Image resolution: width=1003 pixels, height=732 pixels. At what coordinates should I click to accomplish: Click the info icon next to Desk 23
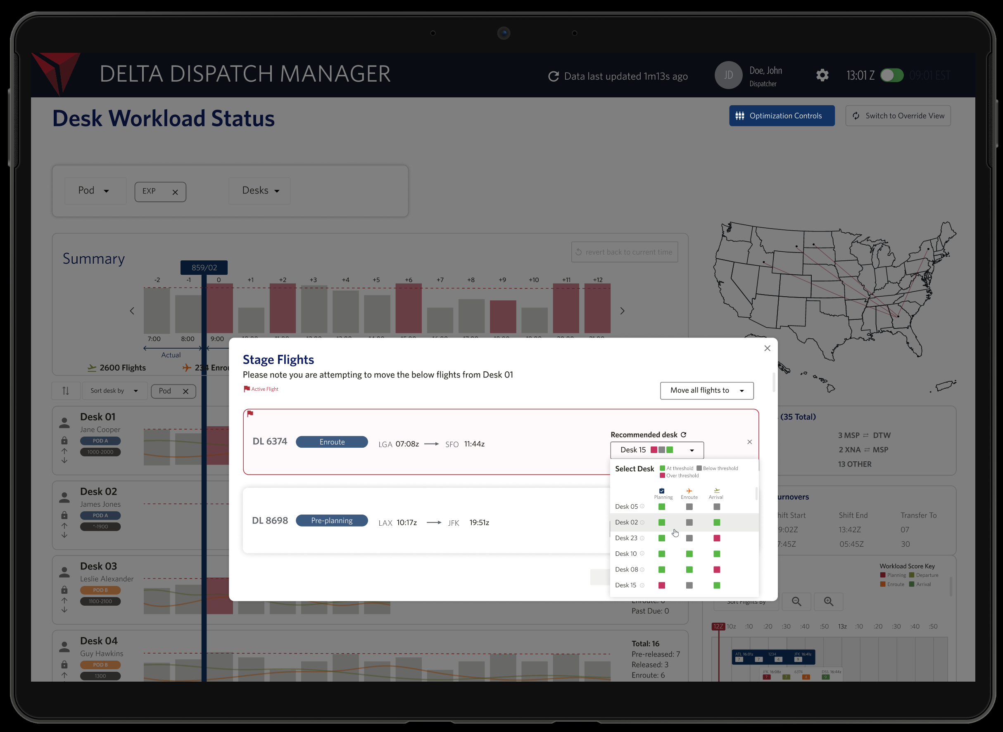point(642,538)
